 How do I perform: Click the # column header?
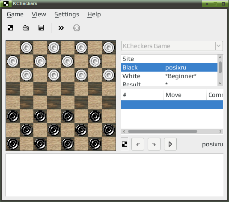tap(143, 95)
